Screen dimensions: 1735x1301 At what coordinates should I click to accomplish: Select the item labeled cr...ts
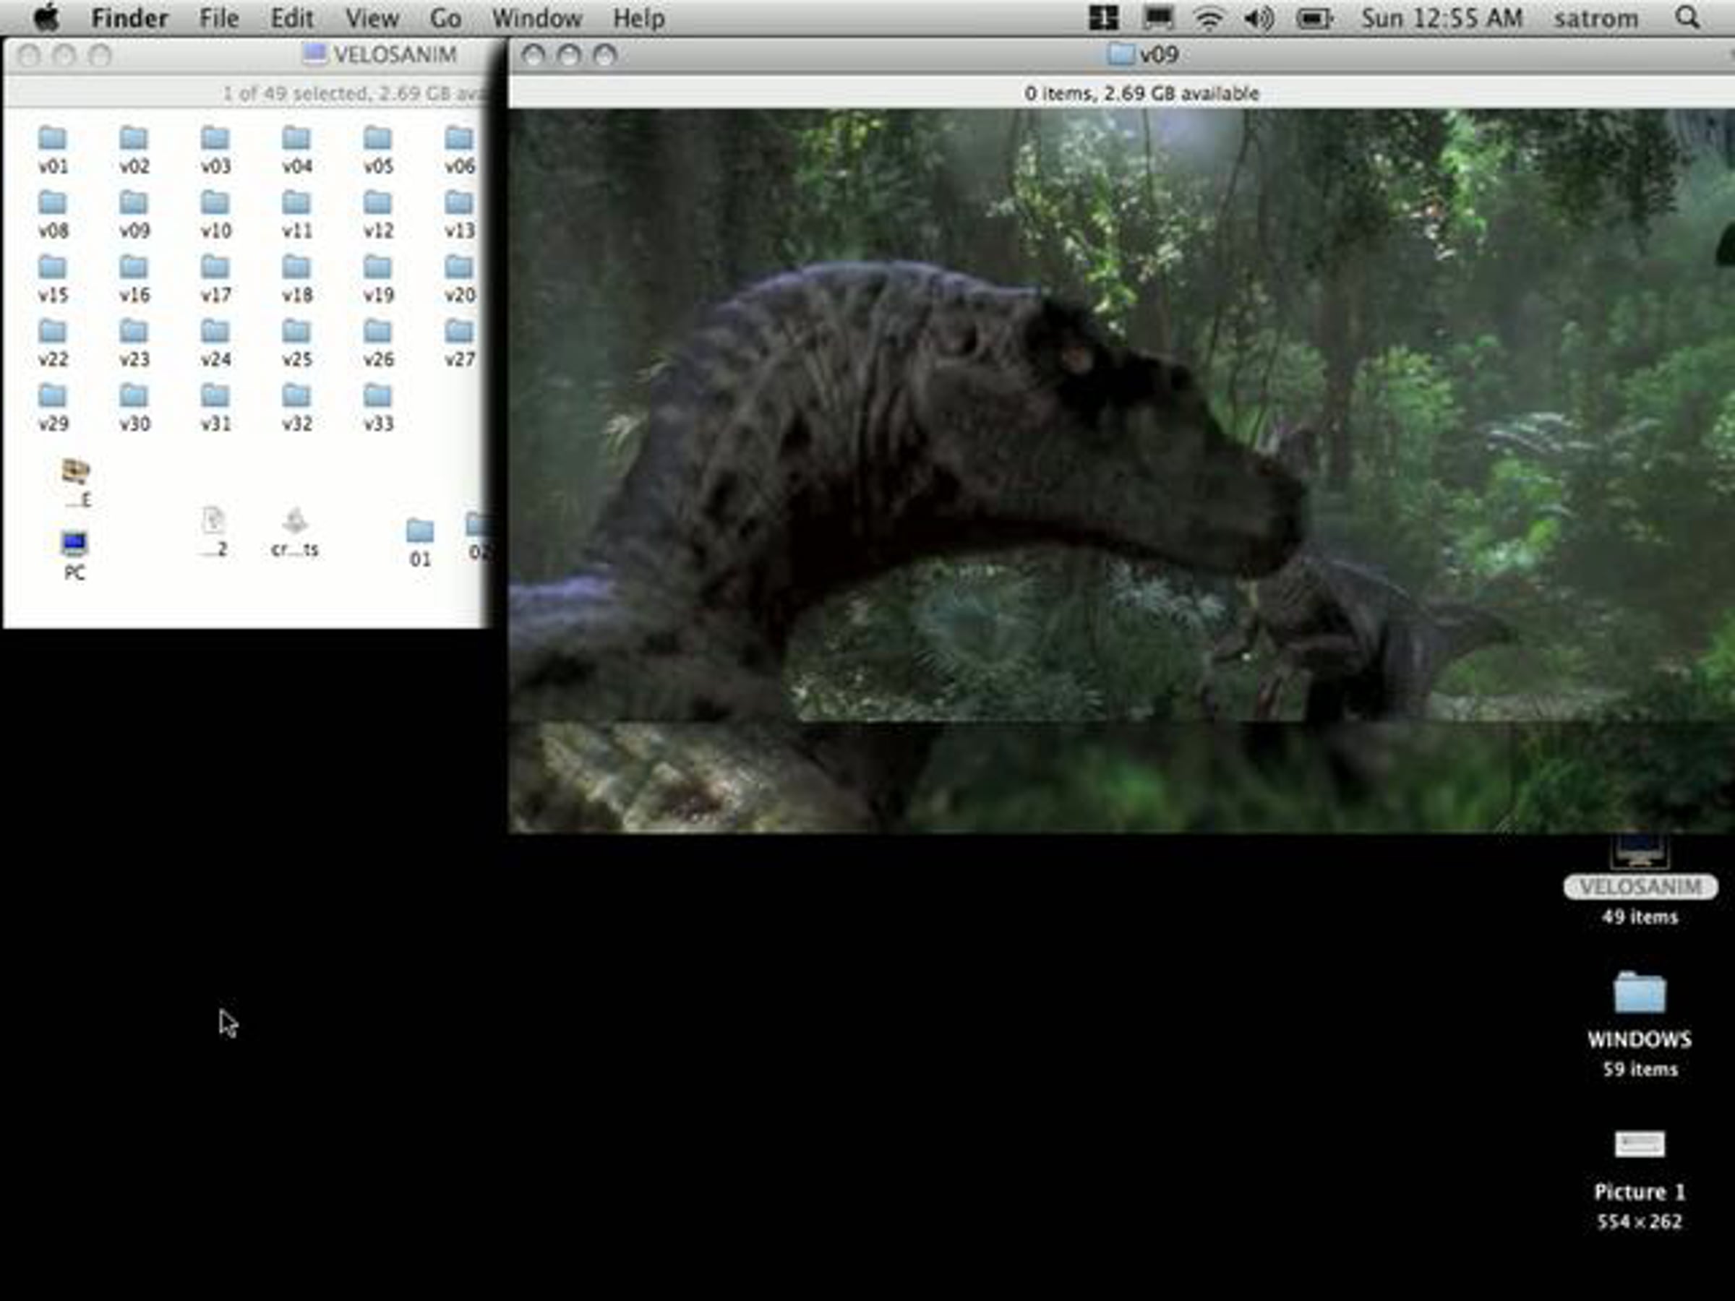click(294, 532)
